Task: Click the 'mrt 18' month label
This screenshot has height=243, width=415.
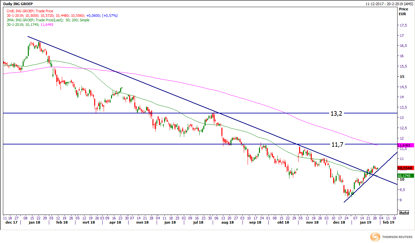Action: click(88, 222)
